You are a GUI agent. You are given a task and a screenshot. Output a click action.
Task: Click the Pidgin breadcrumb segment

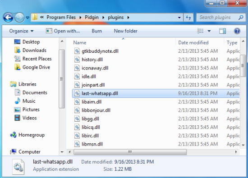pos(92,17)
